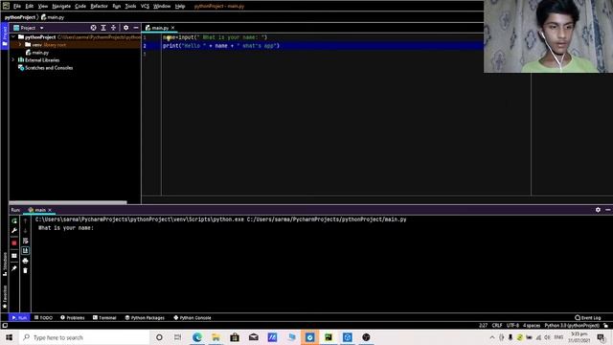Toggle the Structure side tool window
This screenshot has width=613, height=345.
point(5,264)
